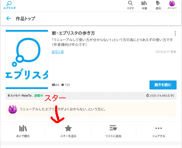Open the three-dot options for the work
182x148 pixels.
pyautogui.click(x=175, y=33)
